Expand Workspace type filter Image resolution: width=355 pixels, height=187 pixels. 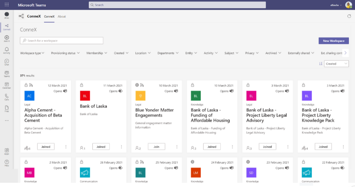32,53
